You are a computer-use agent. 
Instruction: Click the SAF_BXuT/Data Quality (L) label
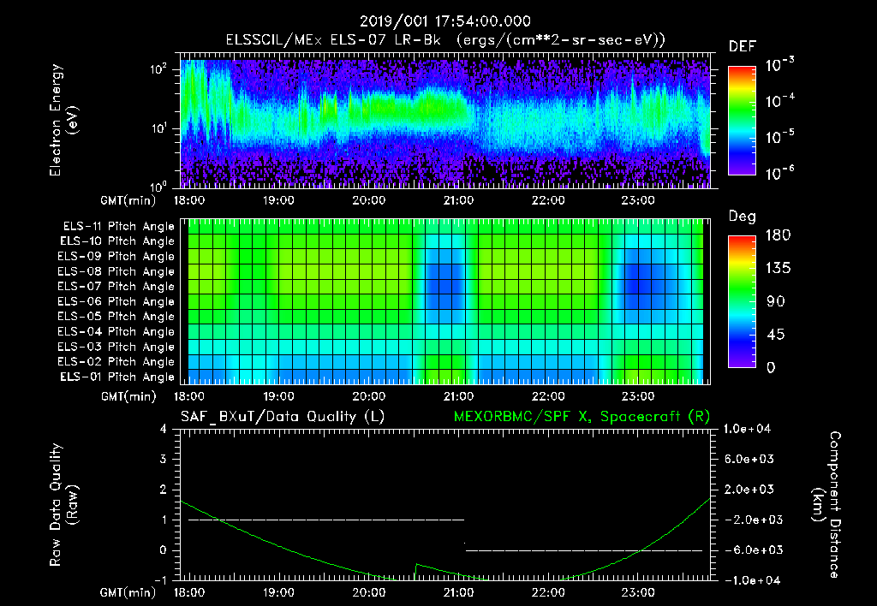tap(283, 417)
